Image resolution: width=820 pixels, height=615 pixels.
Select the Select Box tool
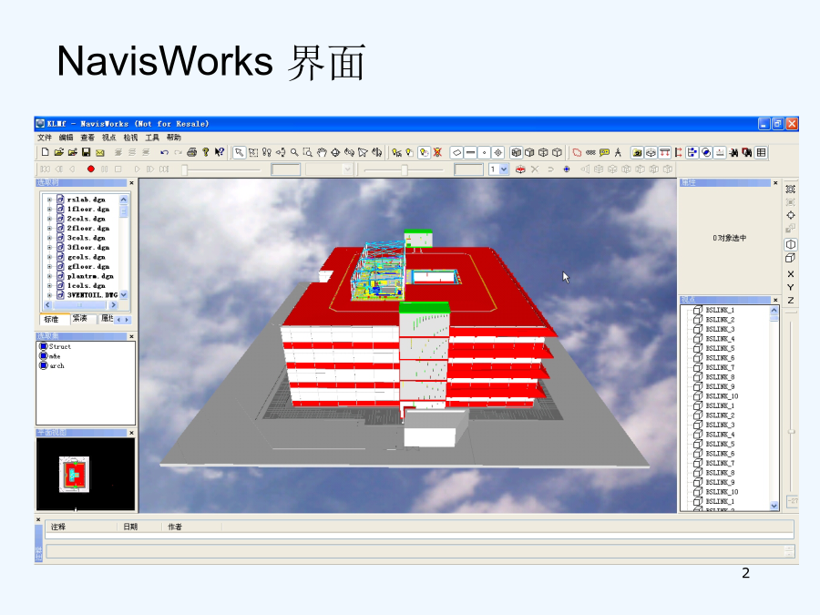(253, 152)
